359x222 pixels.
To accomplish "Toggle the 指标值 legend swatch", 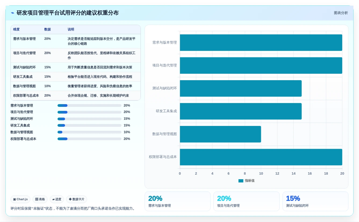I will click(241, 181).
